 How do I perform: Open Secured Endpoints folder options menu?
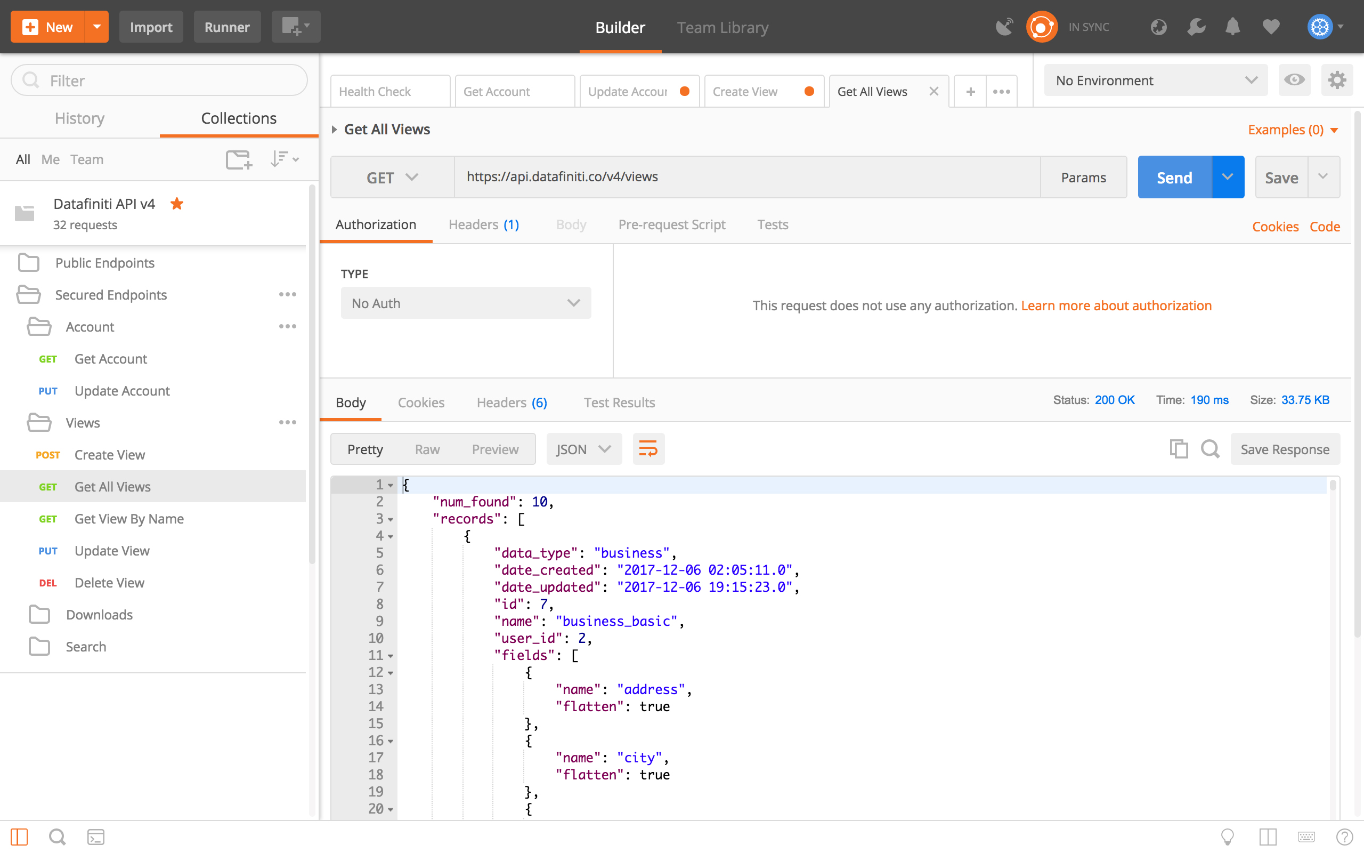point(288,294)
